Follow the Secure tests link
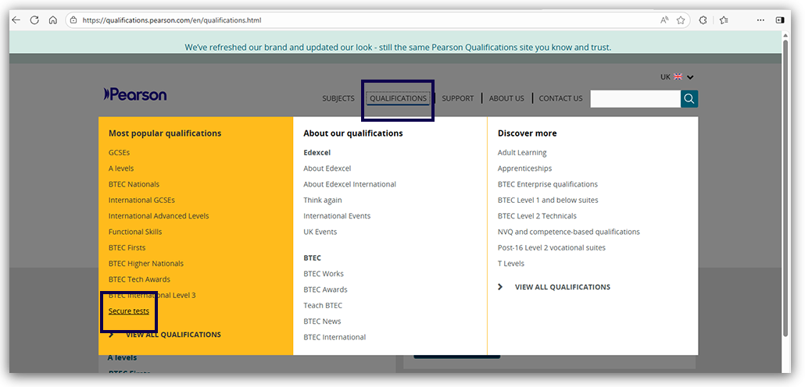The width and height of the screenshot is (805, 387). click(x=129, y=311)
